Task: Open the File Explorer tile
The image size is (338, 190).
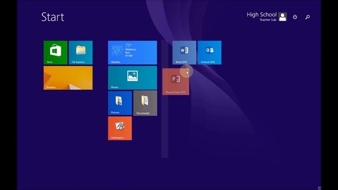Action: pyautogui.click(x=81, y=53)
